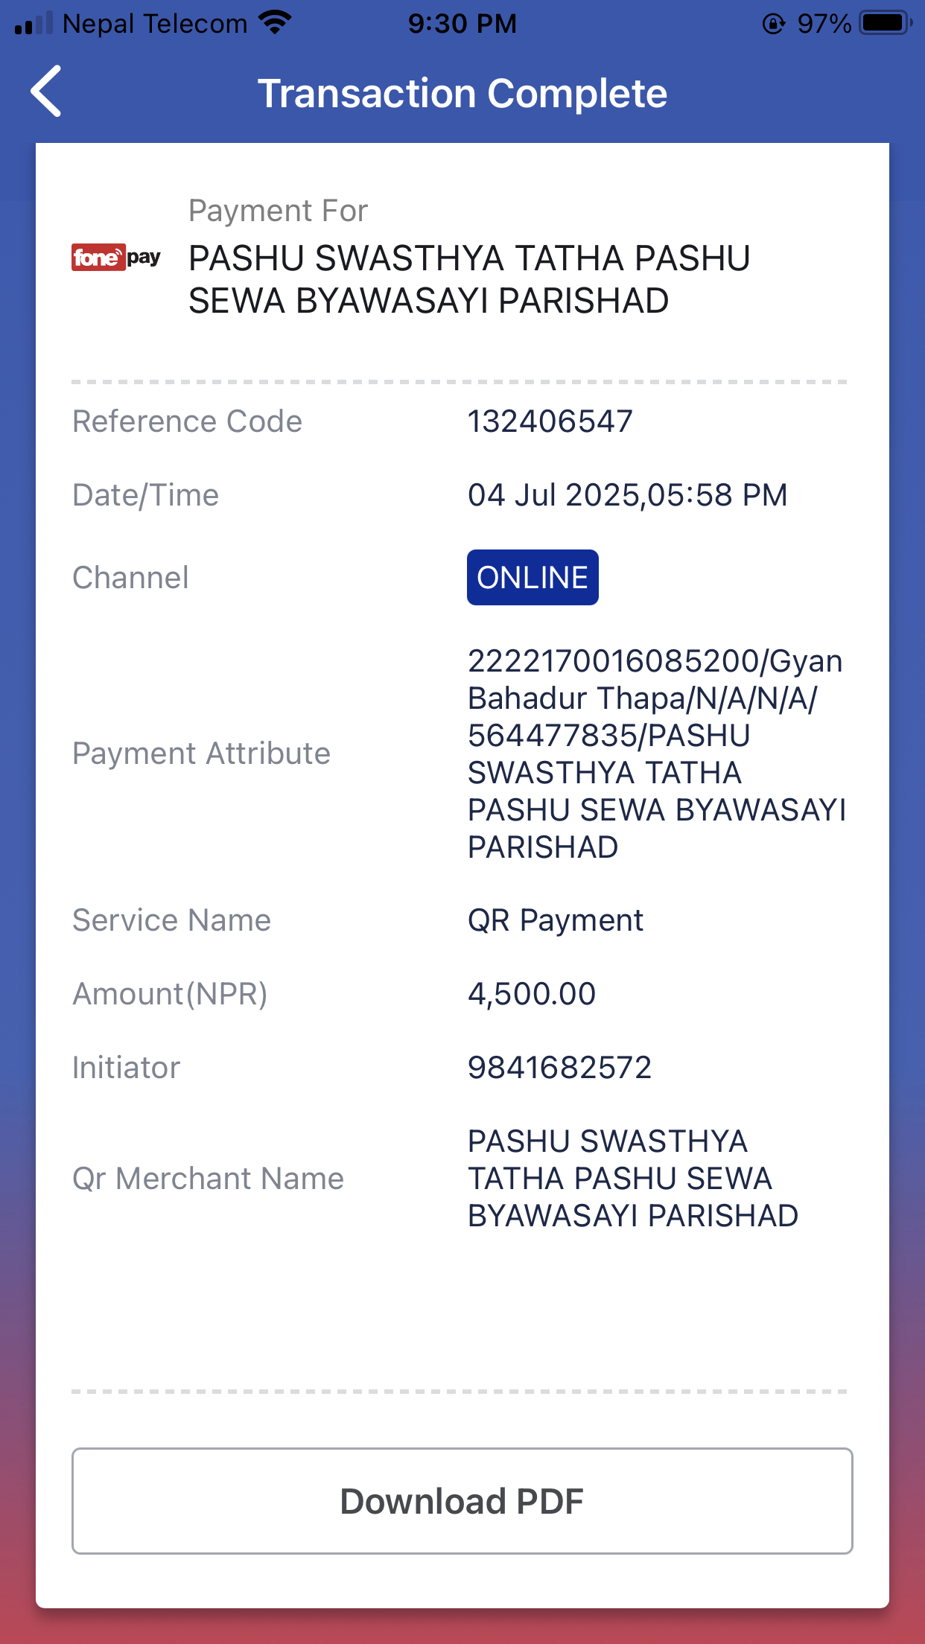Screen dimensions: 925x1644
Task: Tap the 9:30 PM clock
Action: coord(462,24)
